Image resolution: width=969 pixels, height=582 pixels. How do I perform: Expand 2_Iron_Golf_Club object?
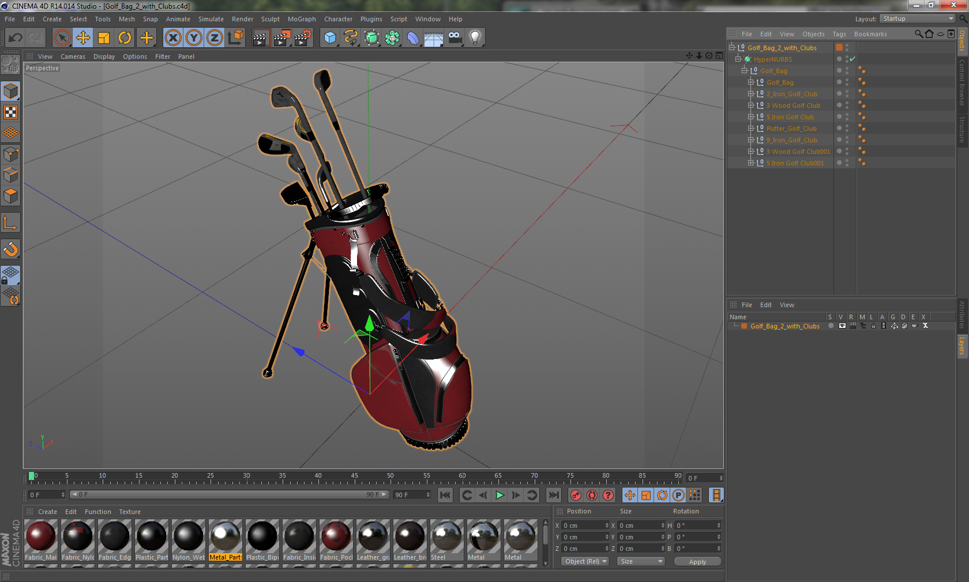click(751, 93)
